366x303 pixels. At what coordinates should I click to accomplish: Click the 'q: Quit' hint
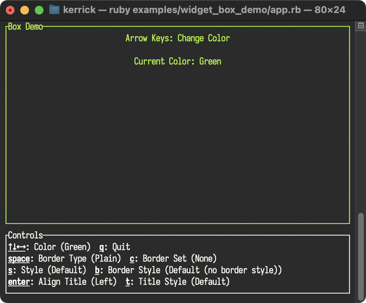tap(115, 247)
